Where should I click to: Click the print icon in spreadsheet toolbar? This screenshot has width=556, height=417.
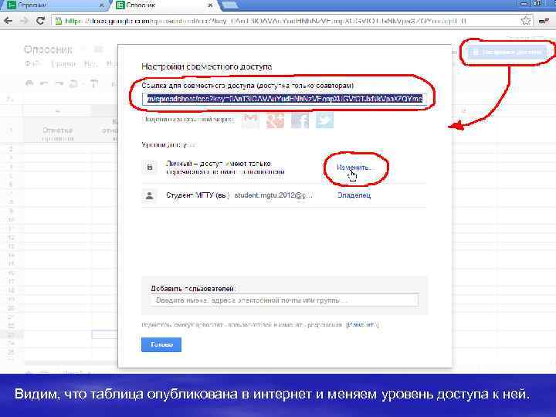click(30, 83)
